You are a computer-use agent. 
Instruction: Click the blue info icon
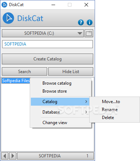click(90, 22)
